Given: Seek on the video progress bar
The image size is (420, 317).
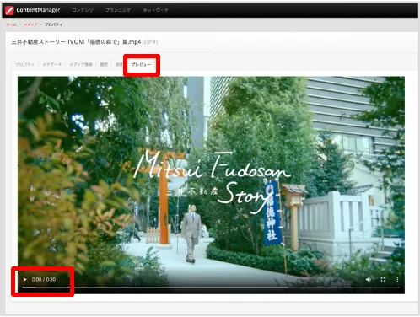Looking at the screenshot, I should tap(211, 287).
